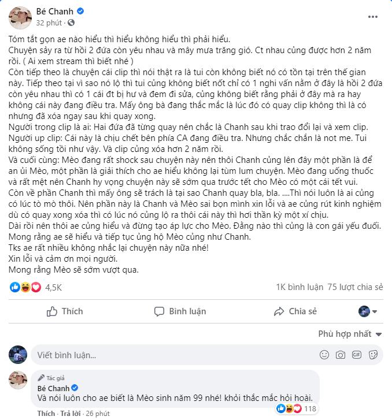Image resolution: width=392 pixels, height=420 pixels.
Task: Open the GIF picker in comment box
Action: [x=358, y=354]
